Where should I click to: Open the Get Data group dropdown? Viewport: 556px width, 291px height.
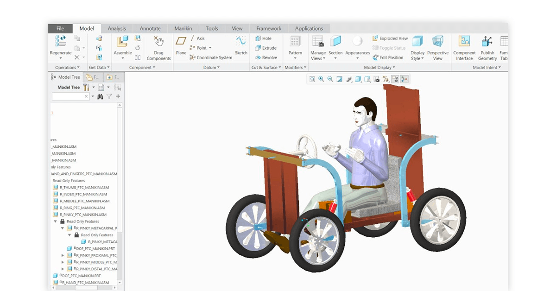point(99,67)
